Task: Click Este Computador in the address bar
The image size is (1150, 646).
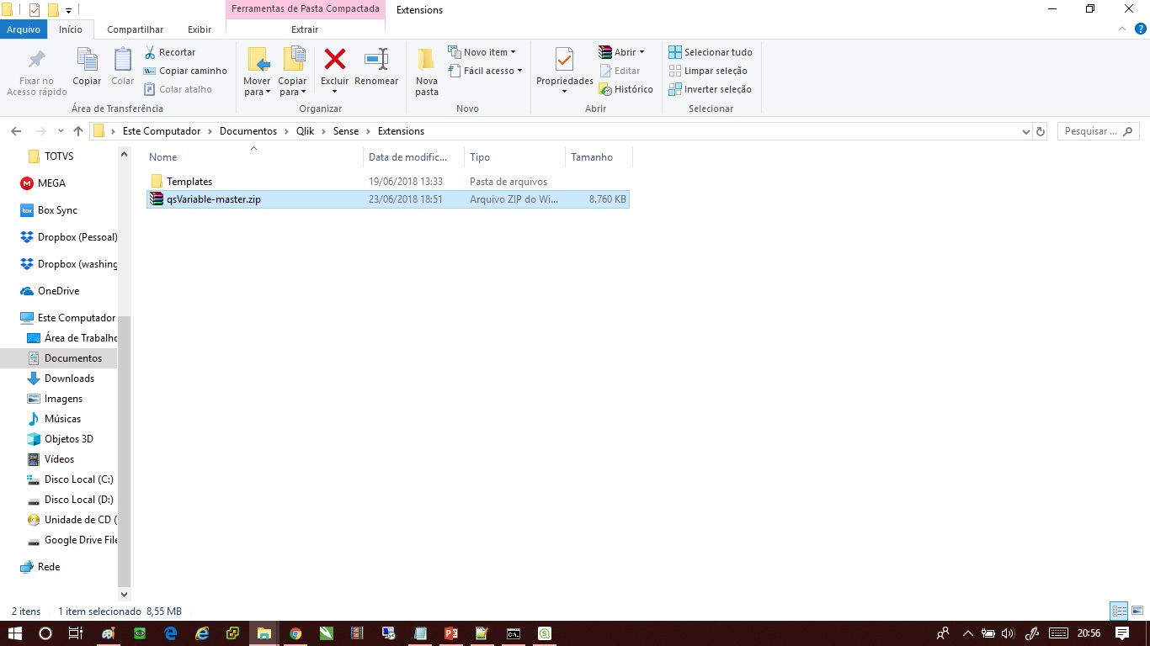Action: [162, 131]
